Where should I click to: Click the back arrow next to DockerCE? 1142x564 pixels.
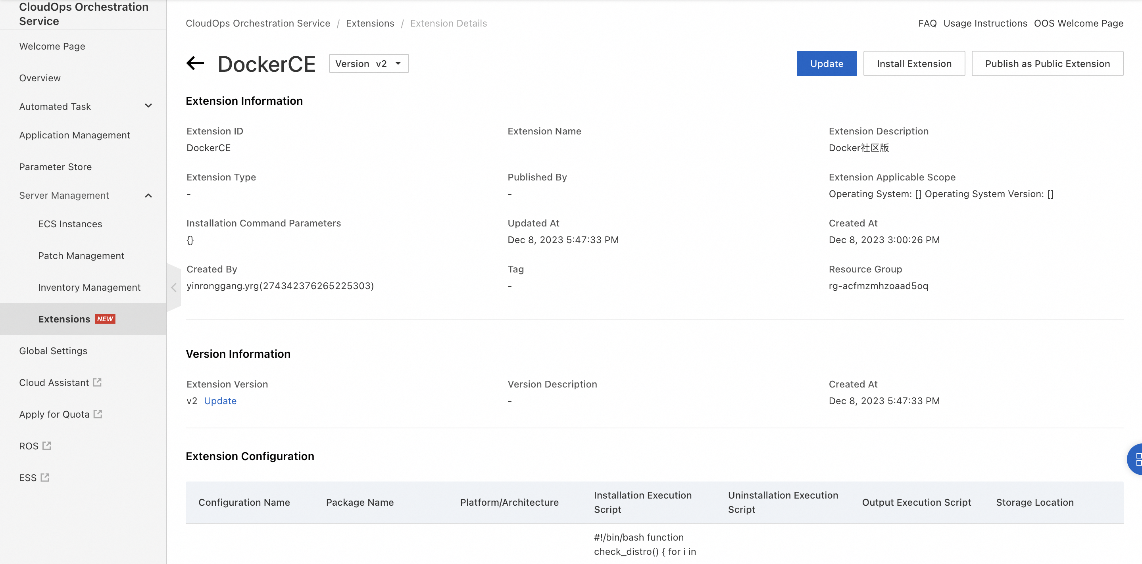[195, 63]
